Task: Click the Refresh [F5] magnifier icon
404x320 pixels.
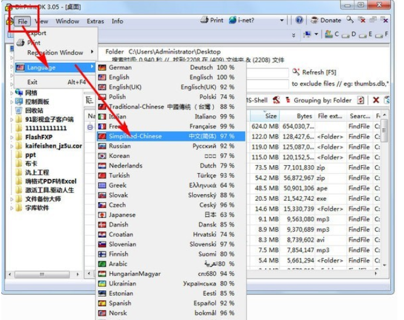Action: 296,72
